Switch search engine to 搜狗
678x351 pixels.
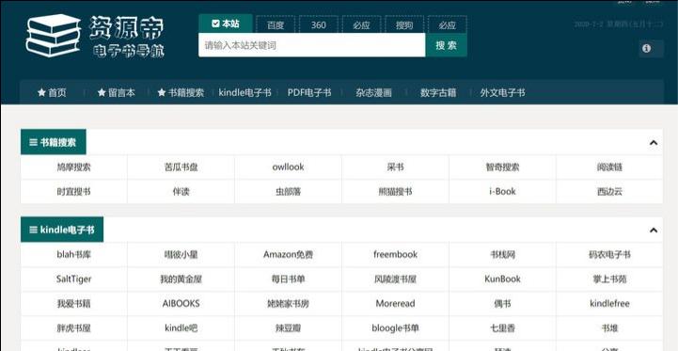click(404, 25)
